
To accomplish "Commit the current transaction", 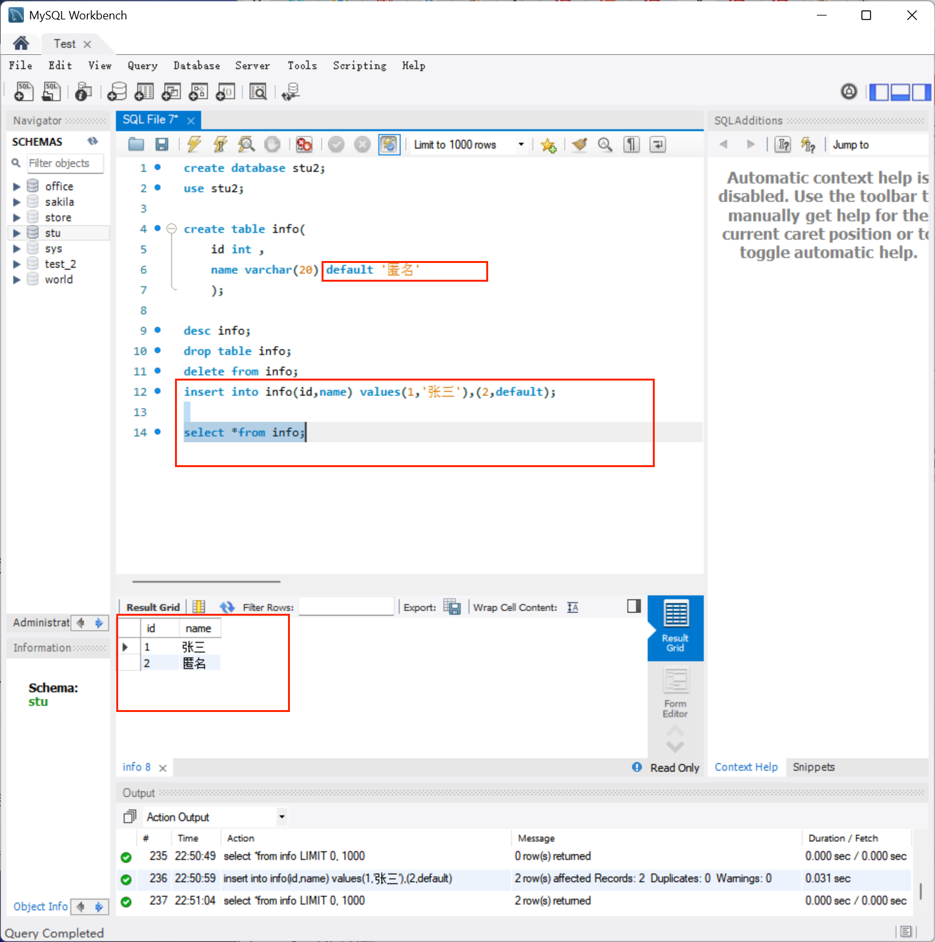I will click(x=336, y=145).
